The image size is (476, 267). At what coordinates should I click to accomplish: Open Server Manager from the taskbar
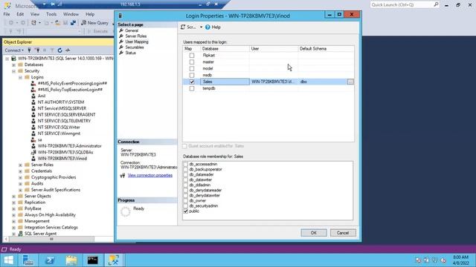coord(28,260)
